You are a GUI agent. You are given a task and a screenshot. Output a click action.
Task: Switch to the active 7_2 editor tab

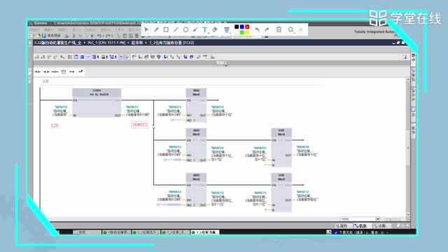(204, 232)
